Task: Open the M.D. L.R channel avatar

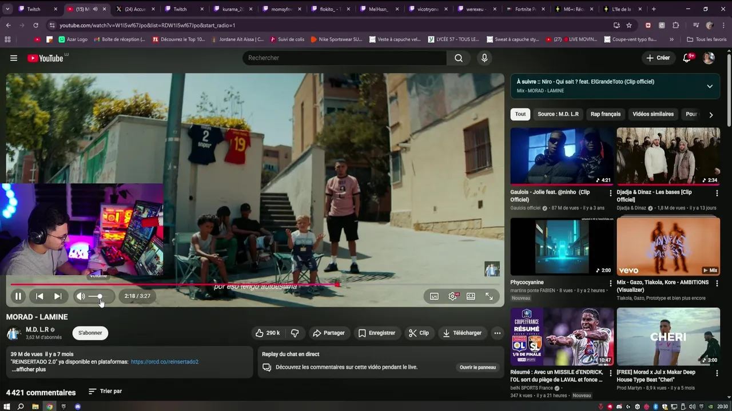Action: click(14, 333)
